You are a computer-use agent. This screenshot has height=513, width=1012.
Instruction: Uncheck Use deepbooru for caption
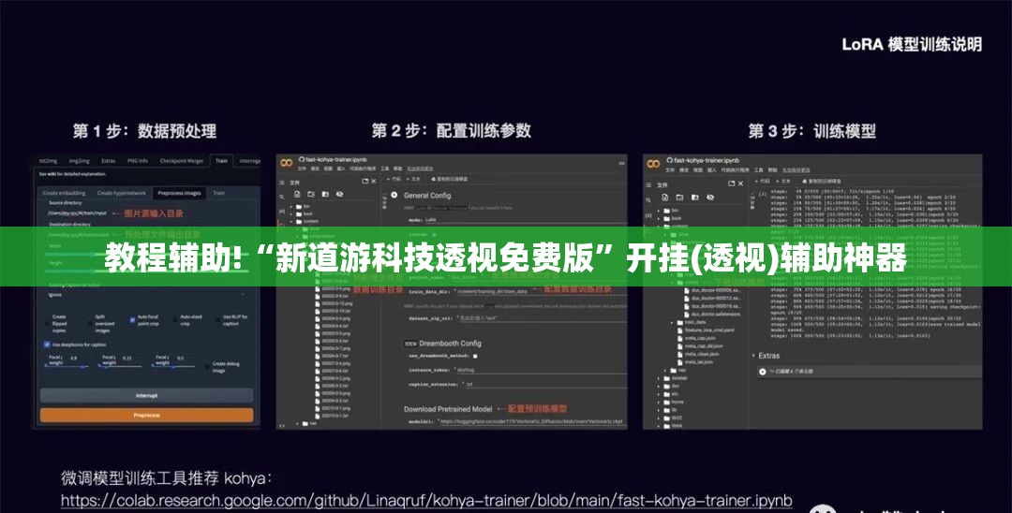coord(47,344)
